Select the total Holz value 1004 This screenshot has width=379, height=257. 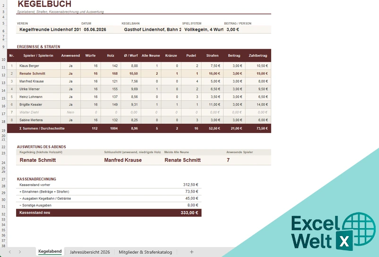pyautogui.click(x=111, y=129)
